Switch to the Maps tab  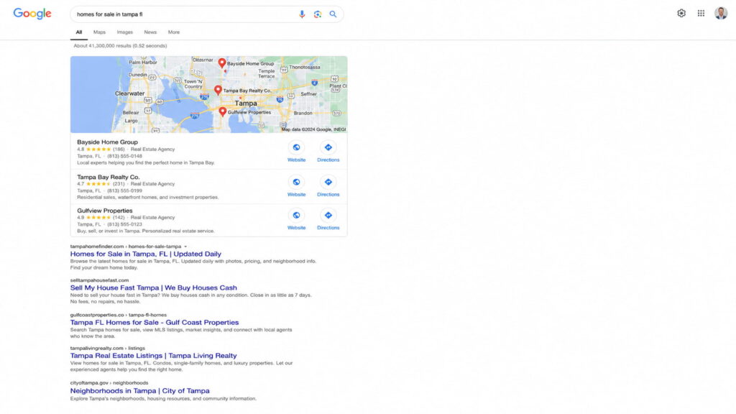click(x=99, y=32)
